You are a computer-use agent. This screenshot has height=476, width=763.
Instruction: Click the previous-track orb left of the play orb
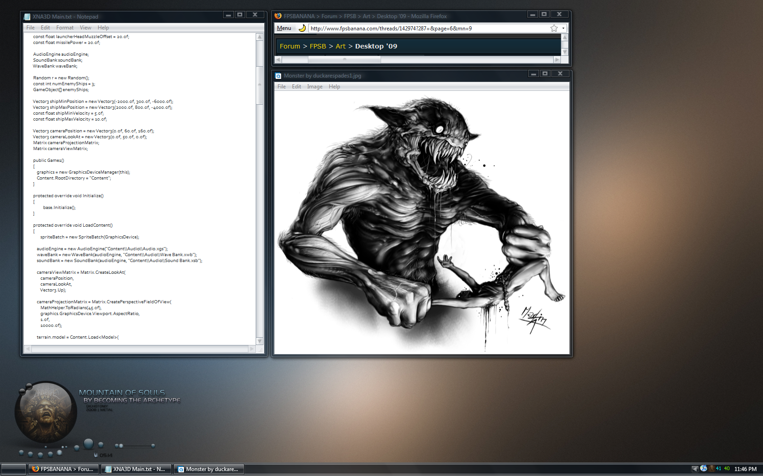[x=77, y=447]
